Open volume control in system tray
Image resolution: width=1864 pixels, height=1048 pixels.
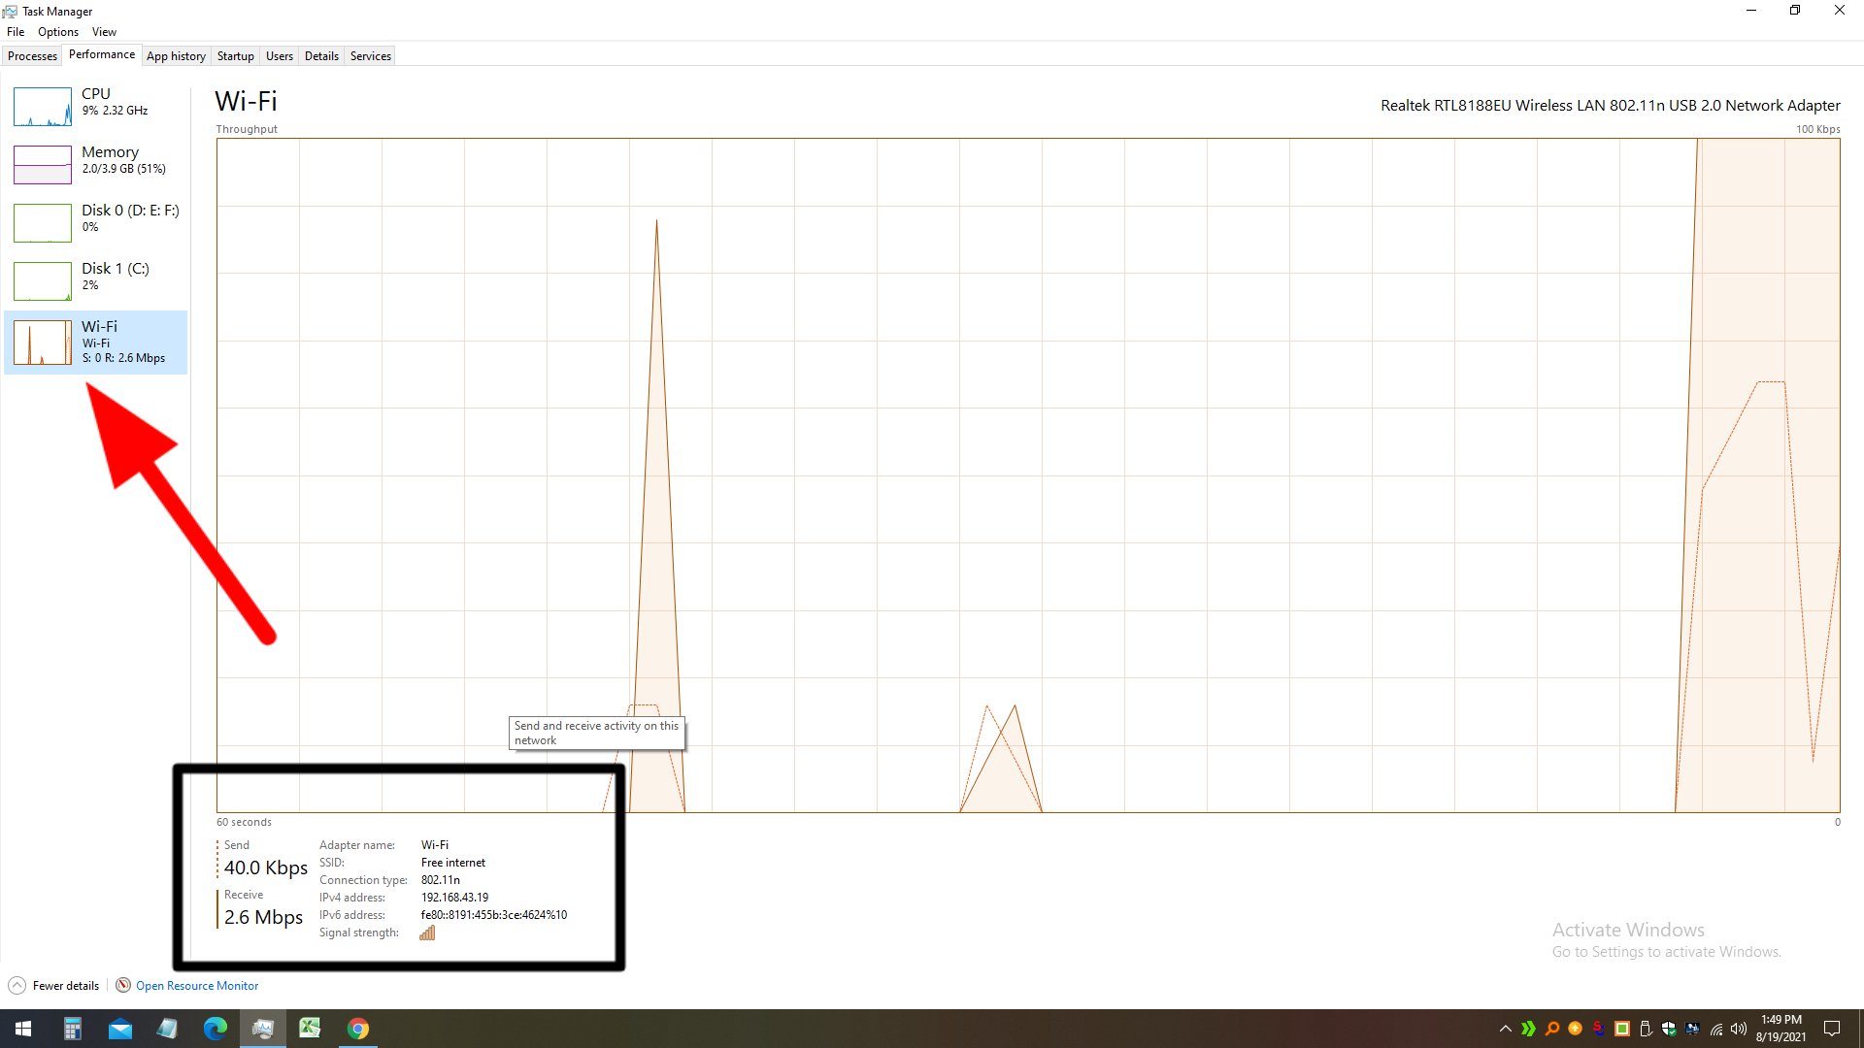1738,1029
